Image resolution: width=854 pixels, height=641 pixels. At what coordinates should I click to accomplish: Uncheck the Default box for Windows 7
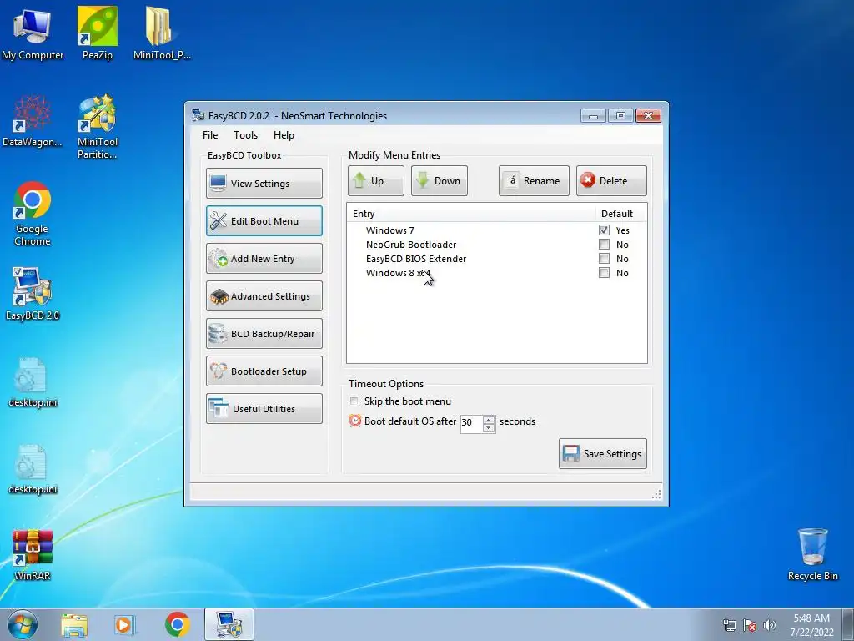point(604,230)
